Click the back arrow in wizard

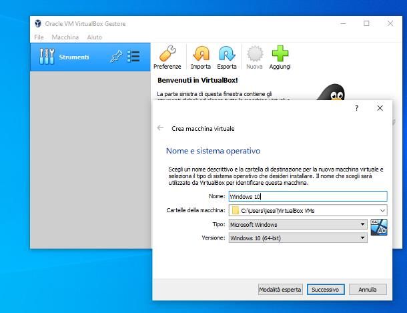160,127
